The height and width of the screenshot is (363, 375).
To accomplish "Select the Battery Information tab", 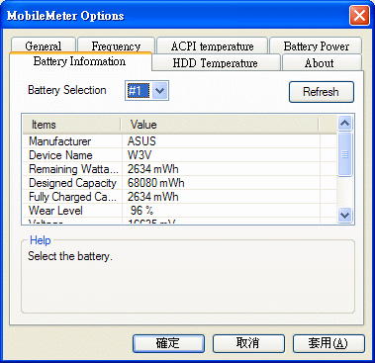I will coord(80,61).
